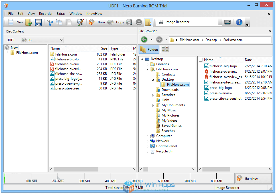
Task: Toggle the file browser folder icon
Action: tap(148, 22)
